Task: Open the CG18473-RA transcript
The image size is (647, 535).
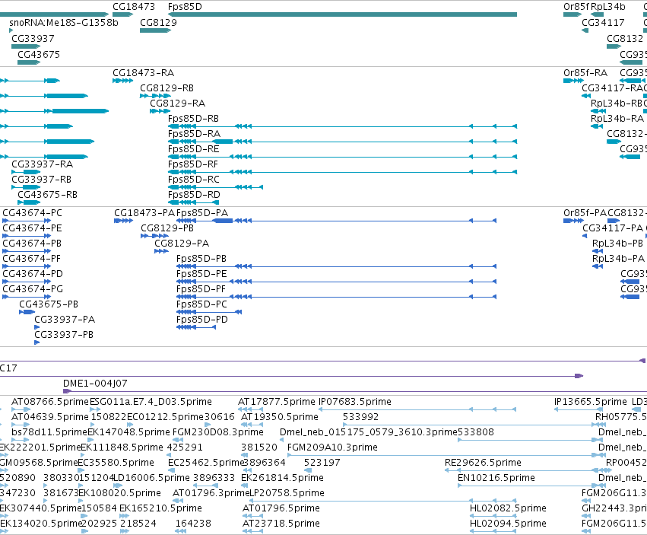Action: coord(123,81)
